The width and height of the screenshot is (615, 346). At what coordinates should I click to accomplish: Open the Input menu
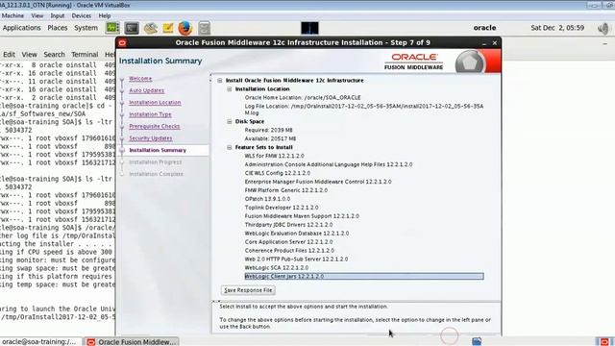(x=58, y=15)
